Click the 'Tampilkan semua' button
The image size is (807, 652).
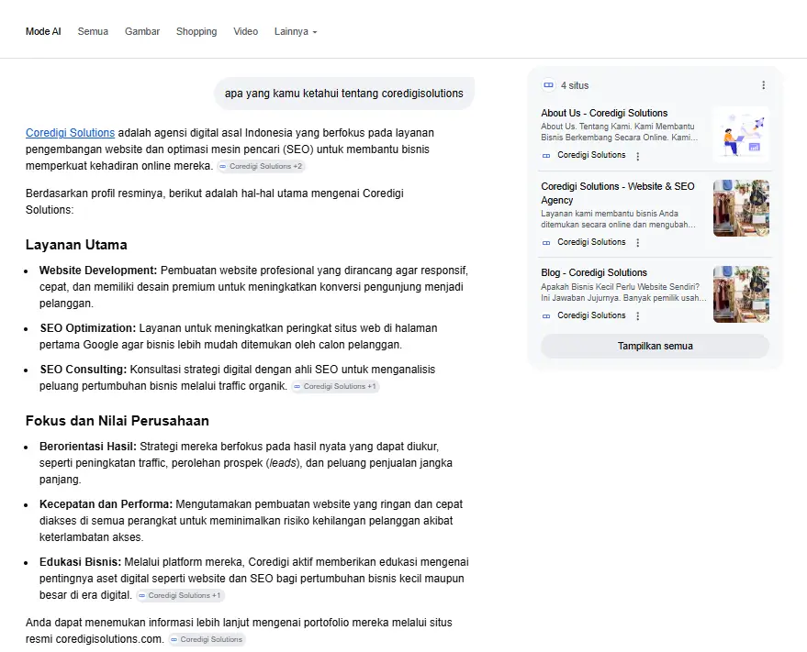[x=655, y=346]
